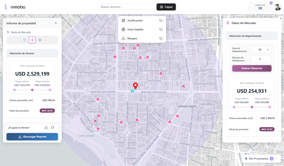Open the user profile avatar
The image size is (284, 166).
(278, 7)
